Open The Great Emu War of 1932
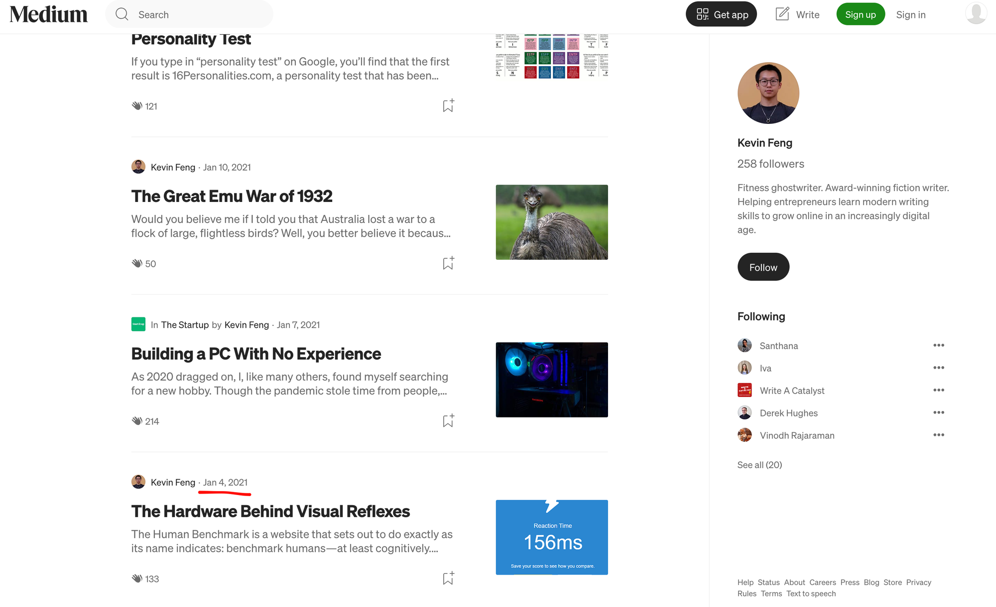 pos(232,196)
